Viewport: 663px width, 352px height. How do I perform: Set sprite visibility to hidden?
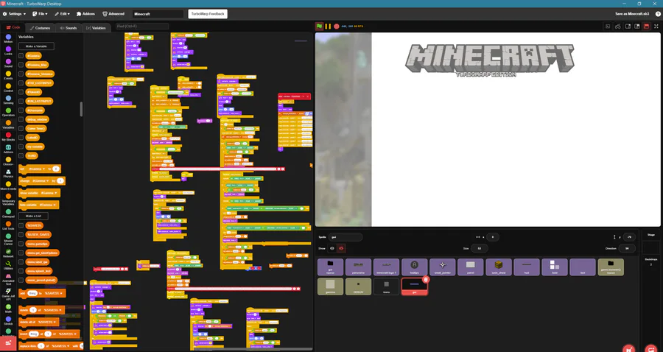tap(341, 248)
